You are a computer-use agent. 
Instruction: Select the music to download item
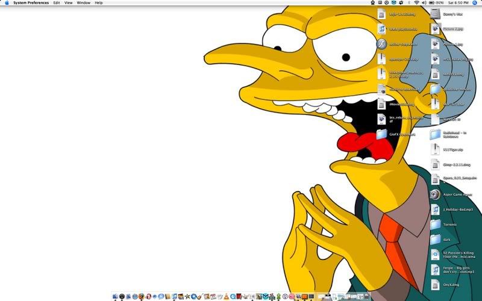(381, 89)
